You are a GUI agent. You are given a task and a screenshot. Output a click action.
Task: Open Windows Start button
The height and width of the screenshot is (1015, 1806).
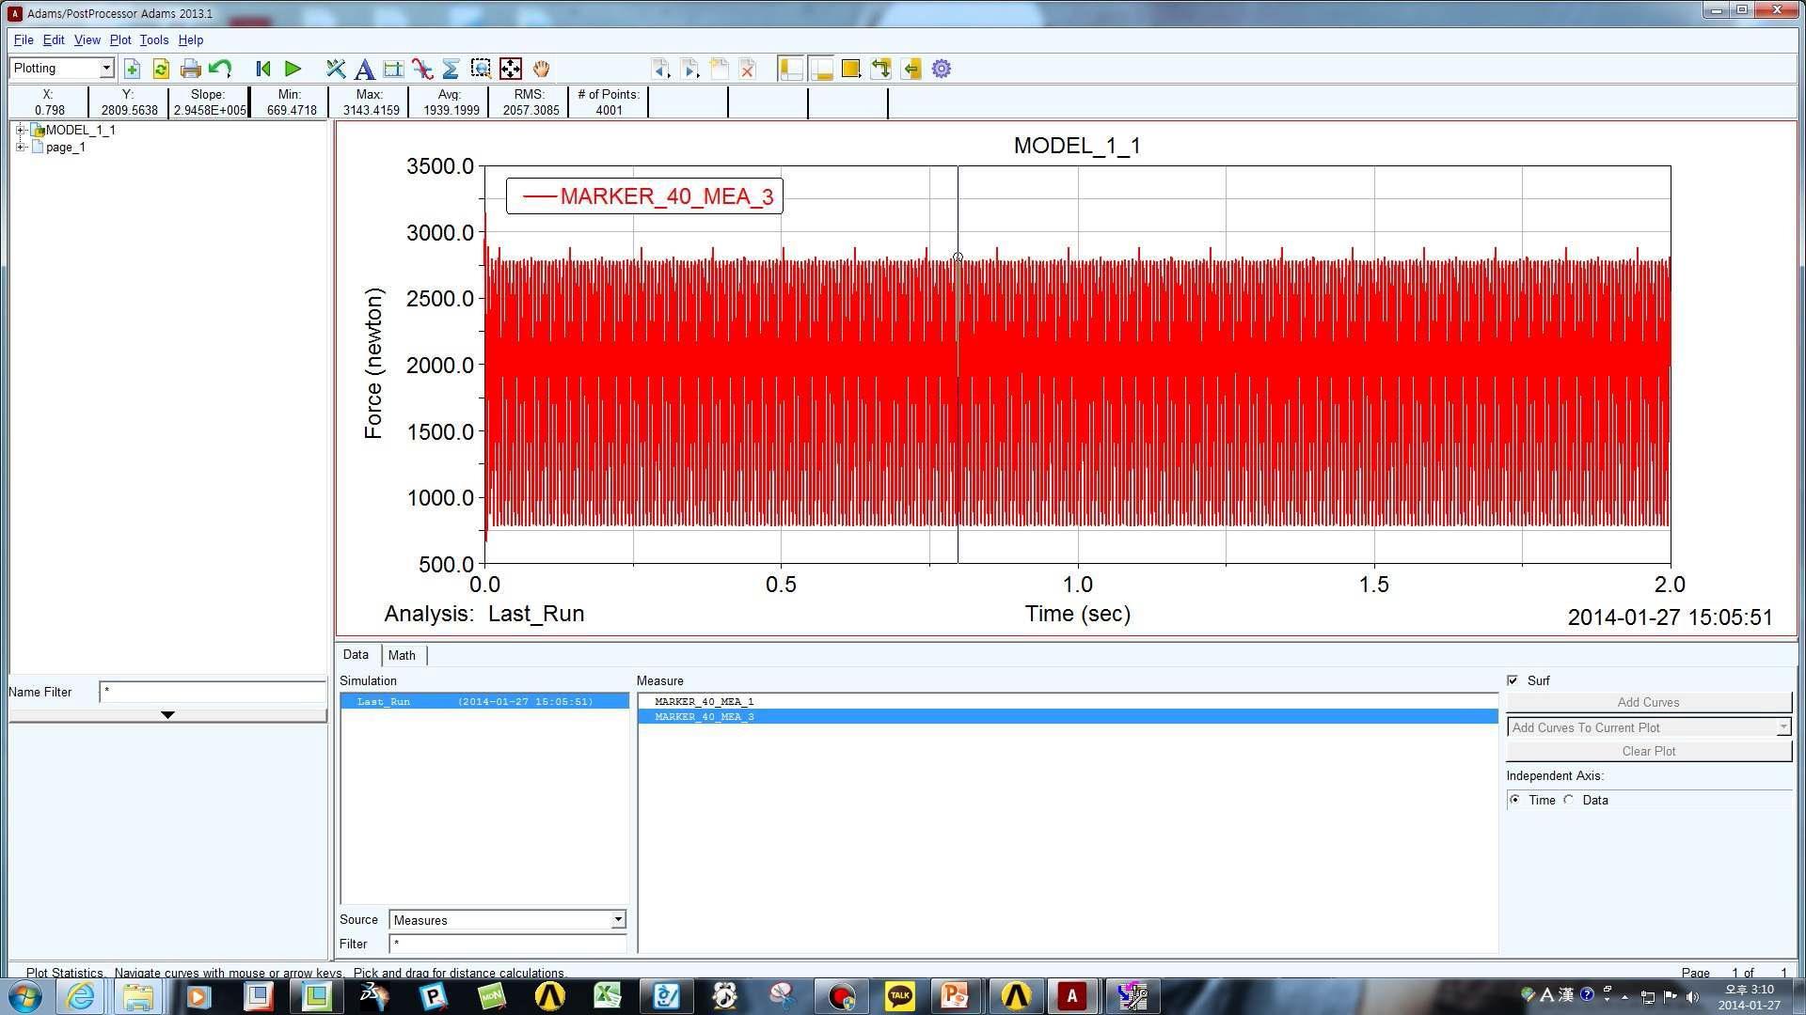pos(25,996)
